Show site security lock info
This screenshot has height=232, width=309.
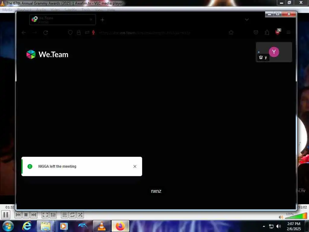pos(79,33)
